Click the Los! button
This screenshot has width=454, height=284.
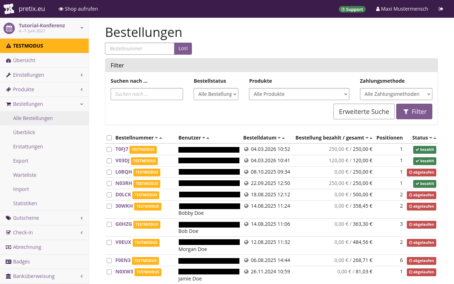point(183,49)
